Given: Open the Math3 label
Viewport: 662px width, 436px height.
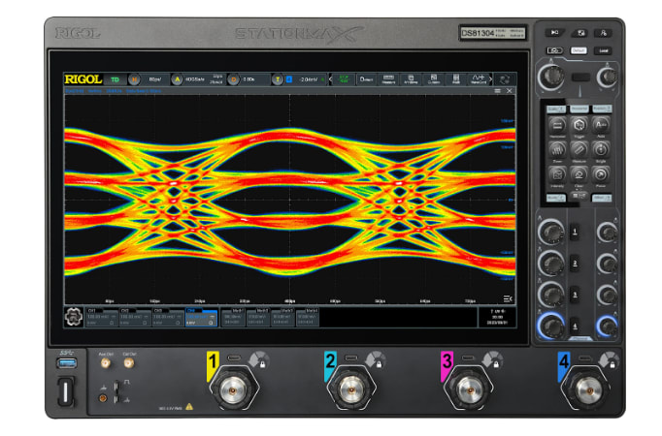Looking at the screenshot, I should 282,317.
